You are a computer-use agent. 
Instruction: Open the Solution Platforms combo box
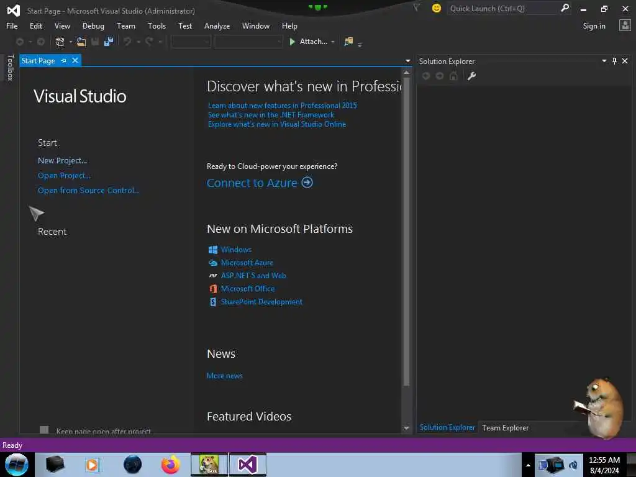(248, 42)
